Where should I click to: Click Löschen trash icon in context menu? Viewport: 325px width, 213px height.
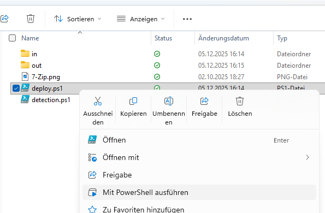pyautogui.click(x=240, y=101)
